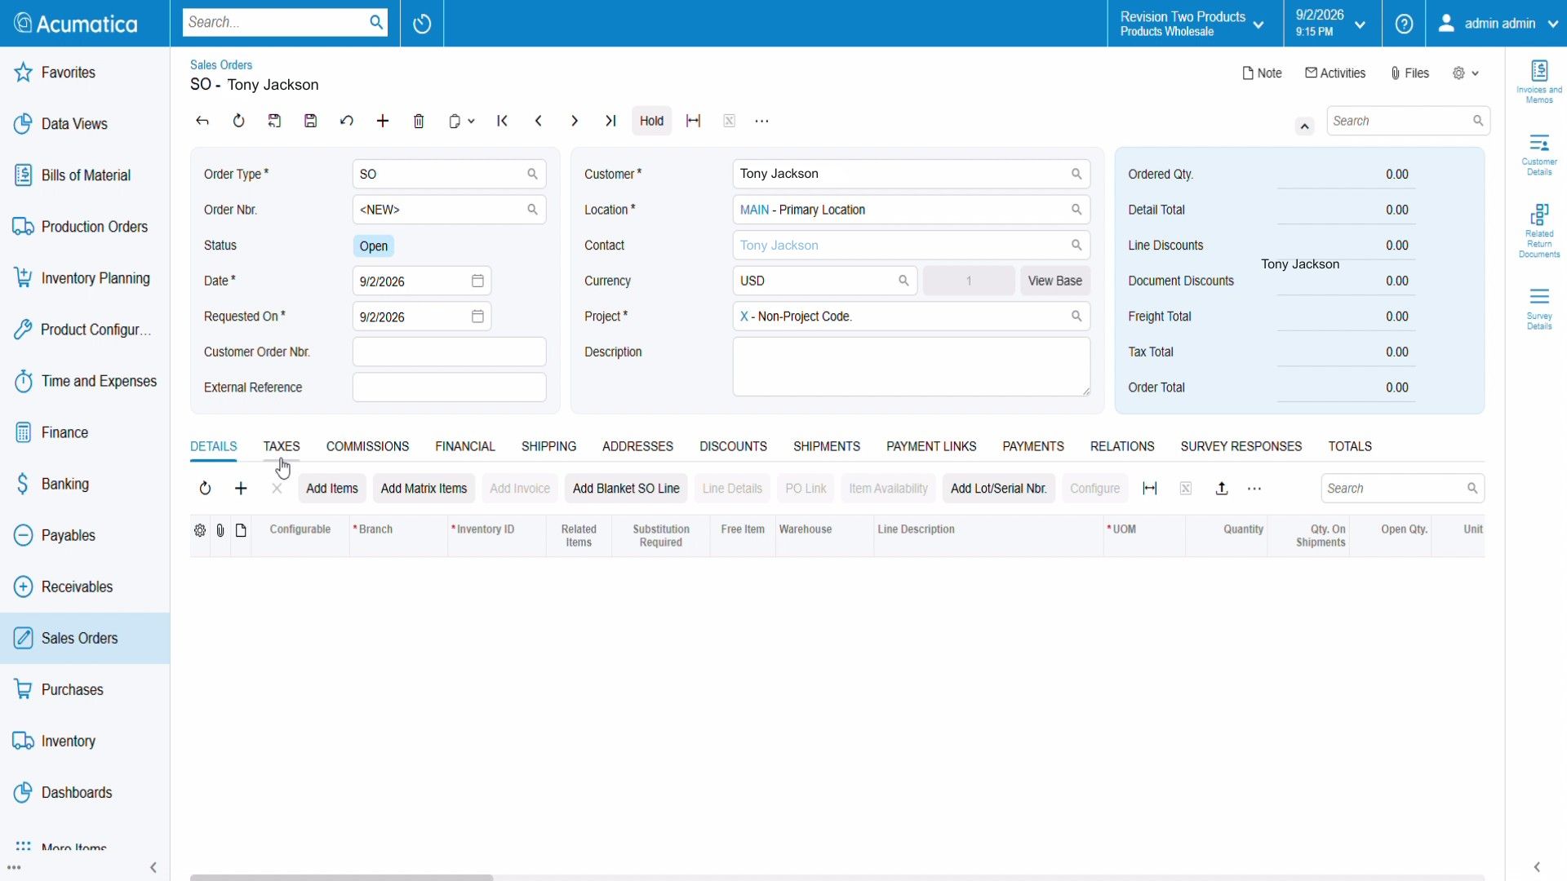
Task: Open the admin admin user menu
Action: pyautogui.click(x=1497, y=24)
